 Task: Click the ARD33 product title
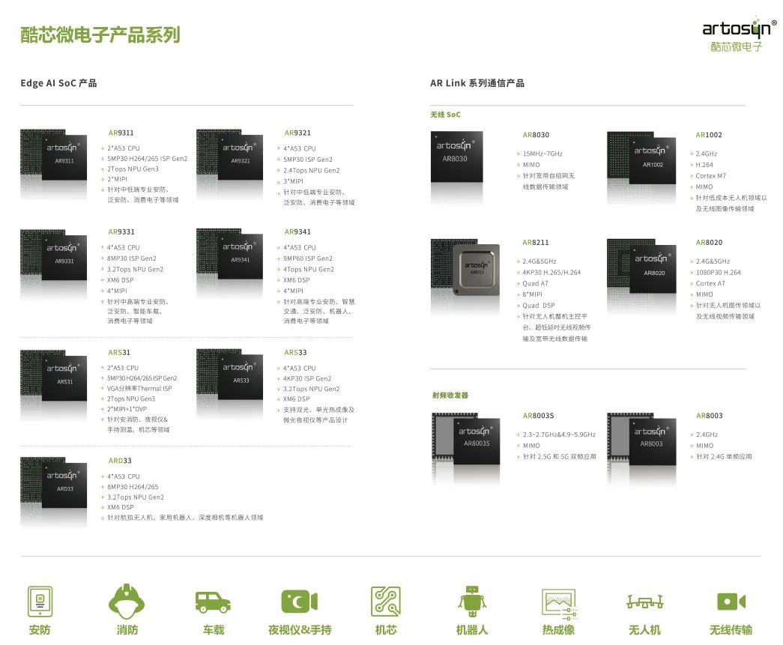119,461
